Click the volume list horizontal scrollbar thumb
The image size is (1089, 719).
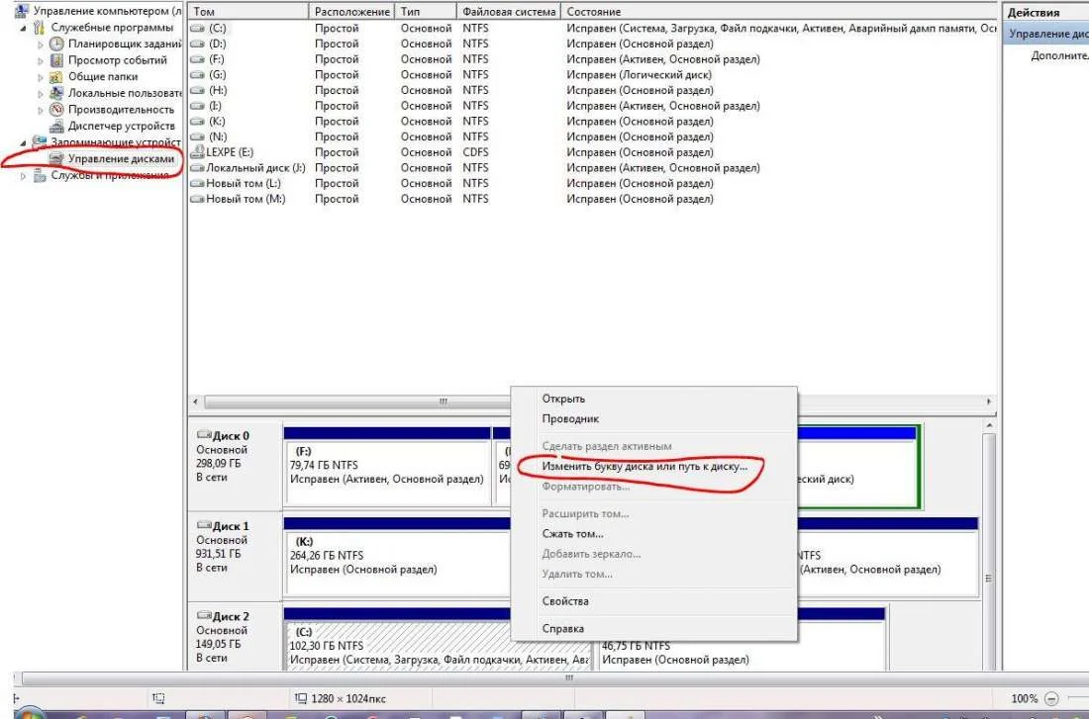[x=445, y=402]
